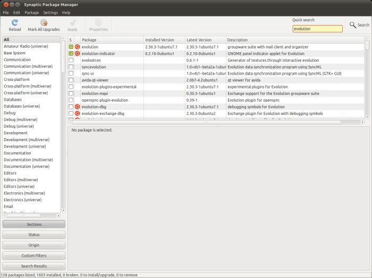Click the Apply checkmark icon
Viewport: 372px width, 278px height.
[x=73, y=22]
